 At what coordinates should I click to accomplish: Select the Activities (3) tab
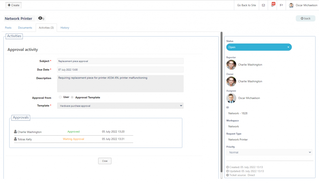[46, 28]
